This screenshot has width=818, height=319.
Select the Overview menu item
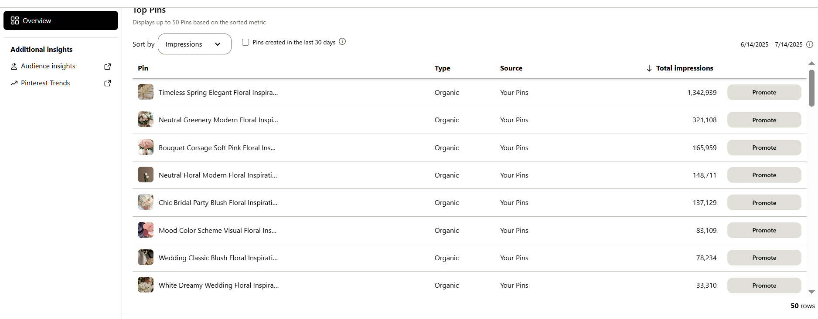(x=61, y=20)
